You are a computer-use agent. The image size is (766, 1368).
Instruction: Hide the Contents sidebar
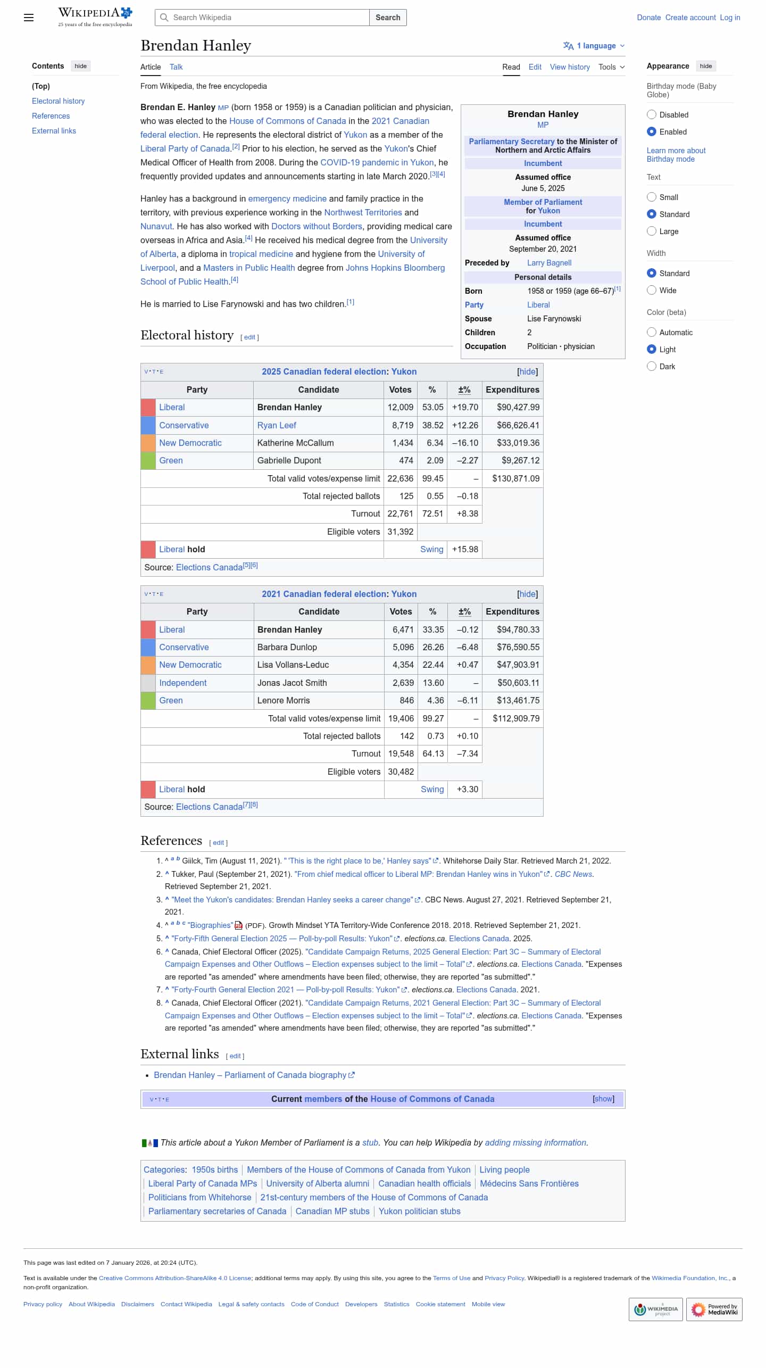click(x=81, y=66)
